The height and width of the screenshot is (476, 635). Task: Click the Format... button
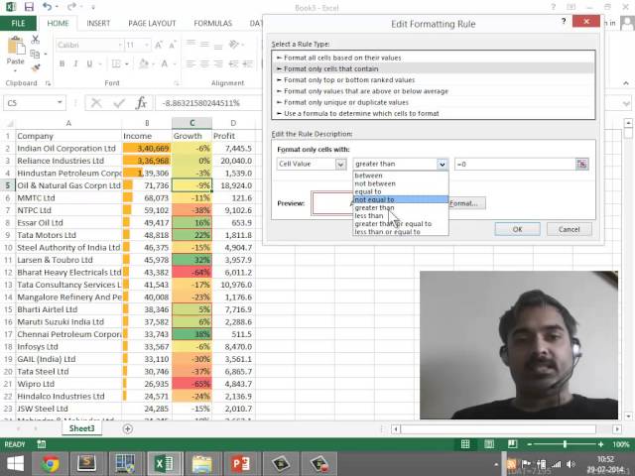467,203
